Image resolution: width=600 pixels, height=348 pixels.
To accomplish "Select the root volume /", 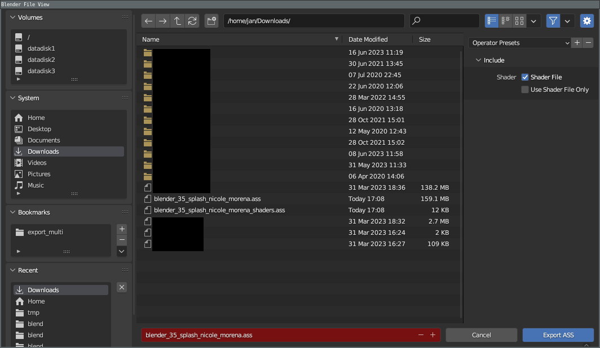I will click(x=69, y=37).
